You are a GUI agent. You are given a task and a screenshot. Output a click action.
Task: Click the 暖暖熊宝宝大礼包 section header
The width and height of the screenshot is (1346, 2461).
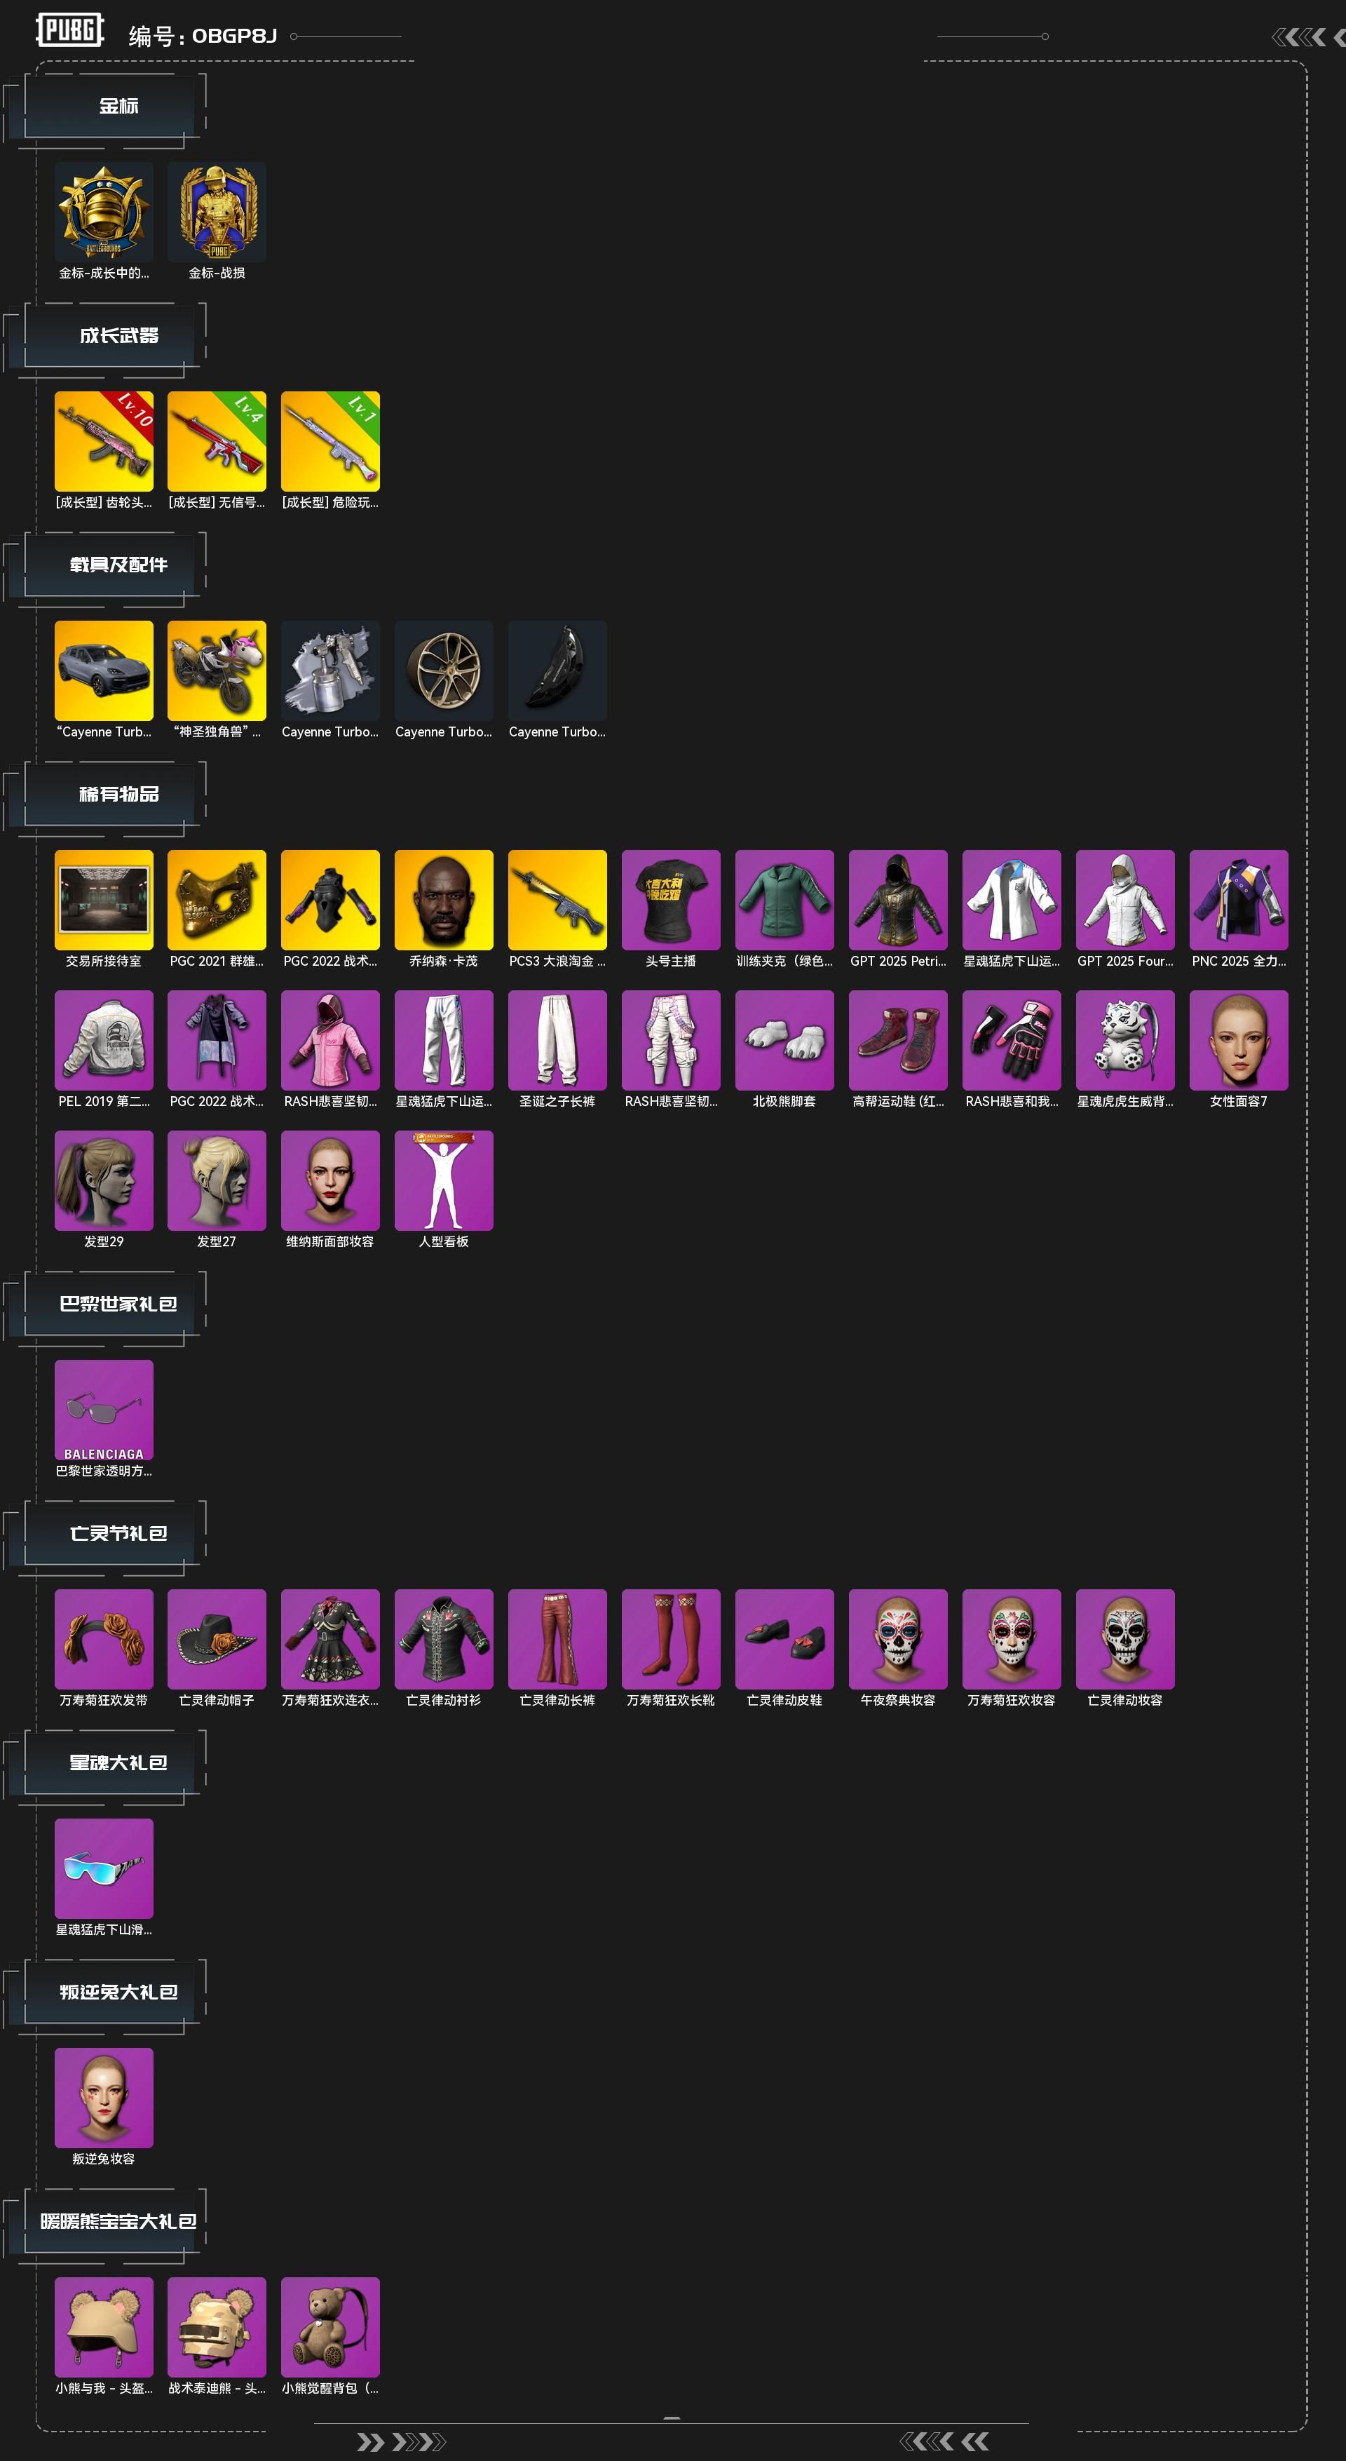click(x=118, y=2221)
